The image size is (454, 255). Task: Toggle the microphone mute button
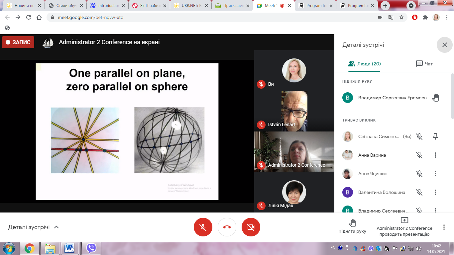tap(203, 227)
